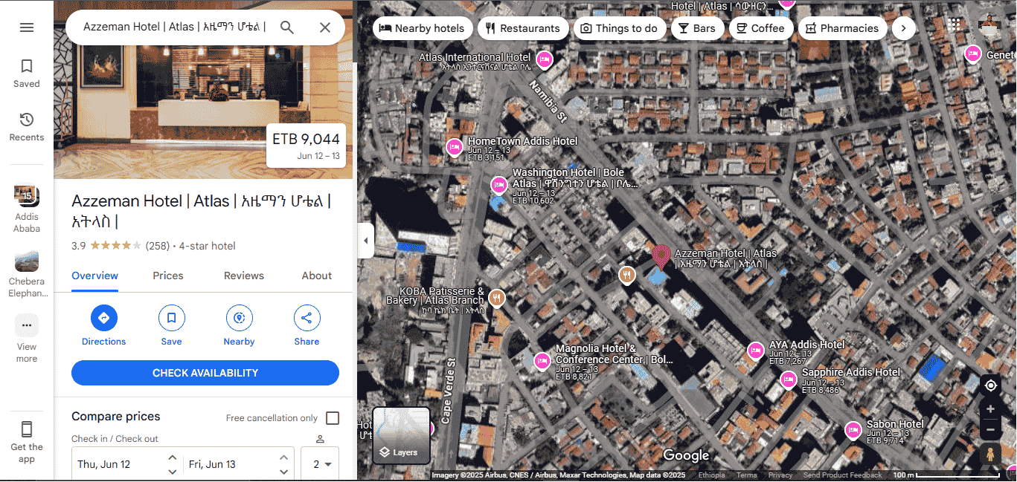
Task: Click the search magnifier icon
Action: pyautogui.click(x=287, y=27)
